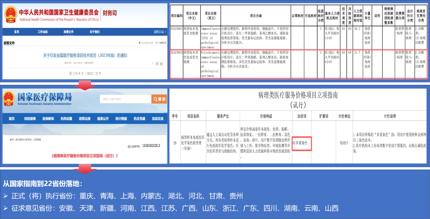Click the National Health Commission emblem logo
430x219 pixels.
(x=11, y=14)
